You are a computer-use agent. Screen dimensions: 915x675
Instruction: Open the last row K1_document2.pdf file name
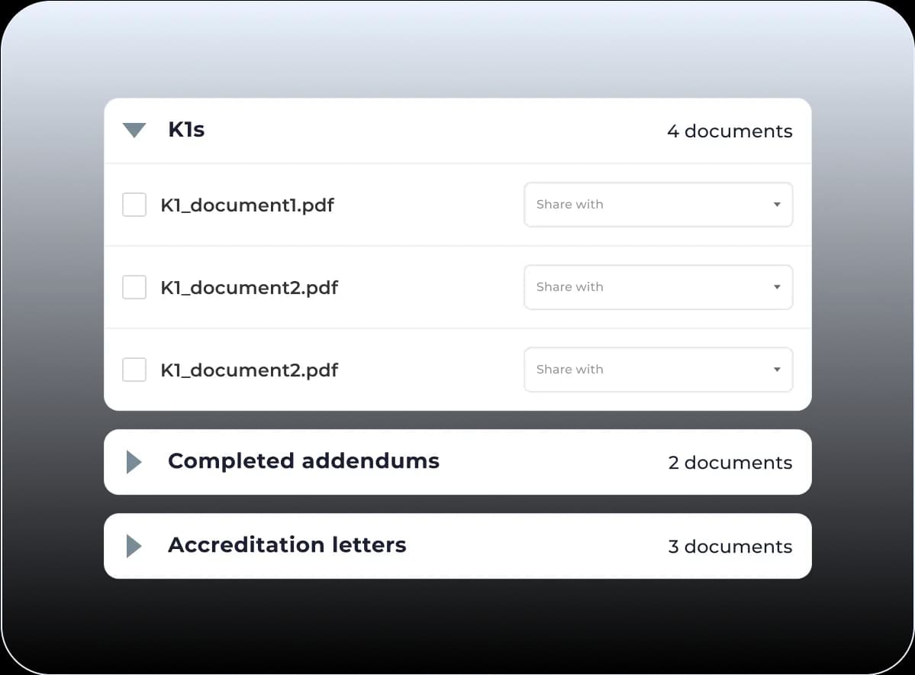click(249, 370)
